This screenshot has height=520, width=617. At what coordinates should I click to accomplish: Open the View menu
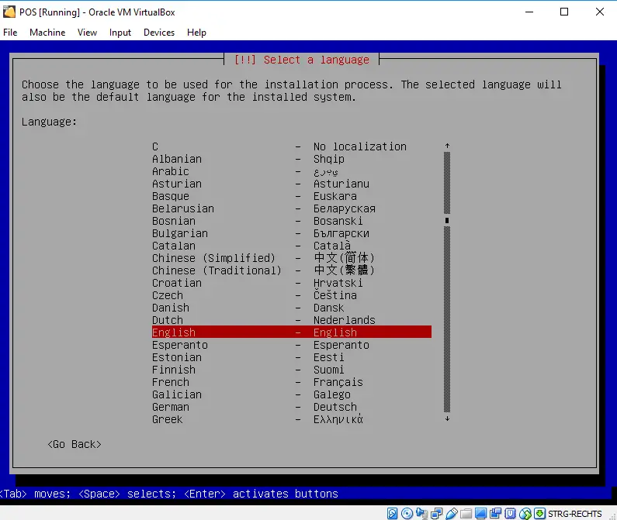point(87,33)
